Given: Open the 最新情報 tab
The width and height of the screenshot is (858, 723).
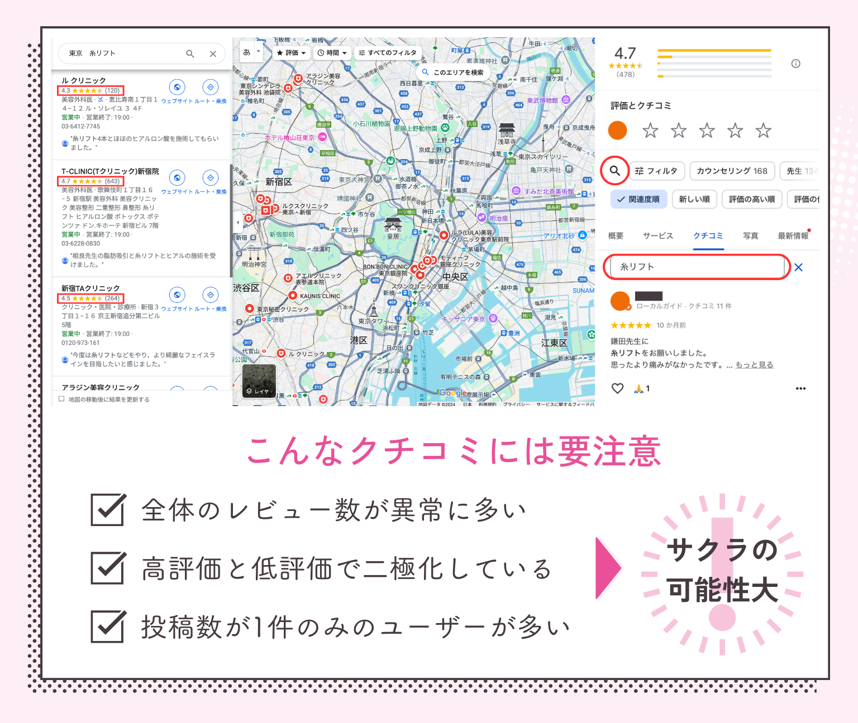Looking at the screenshot, I should (793, 236).
